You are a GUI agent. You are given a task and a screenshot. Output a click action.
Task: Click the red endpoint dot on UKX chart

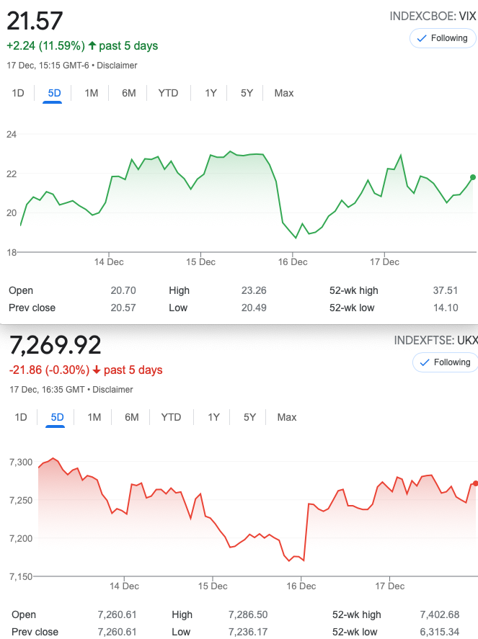476,483
